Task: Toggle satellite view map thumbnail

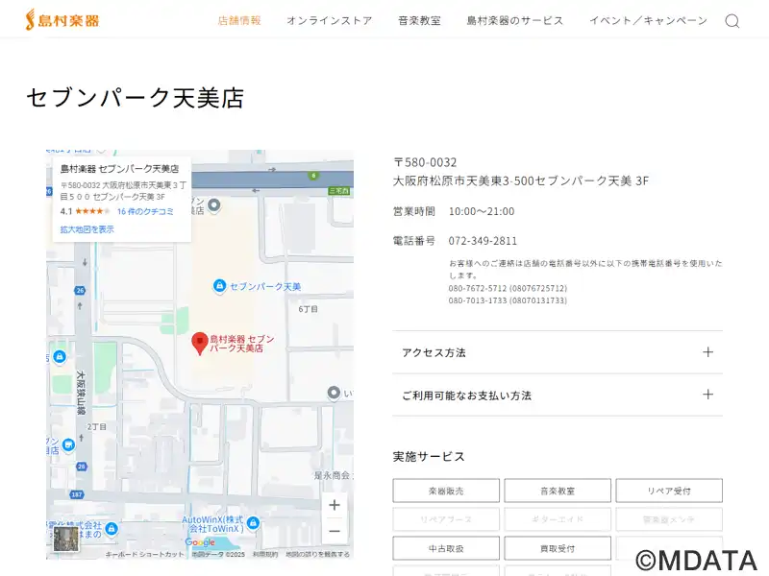Action: pos(65,539)
